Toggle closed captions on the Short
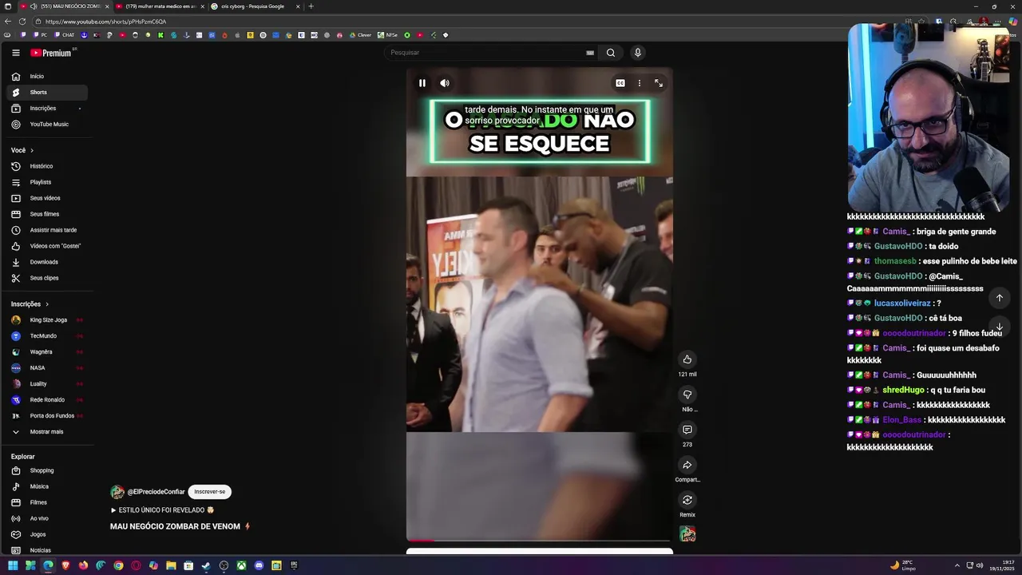 coord(620,83)
